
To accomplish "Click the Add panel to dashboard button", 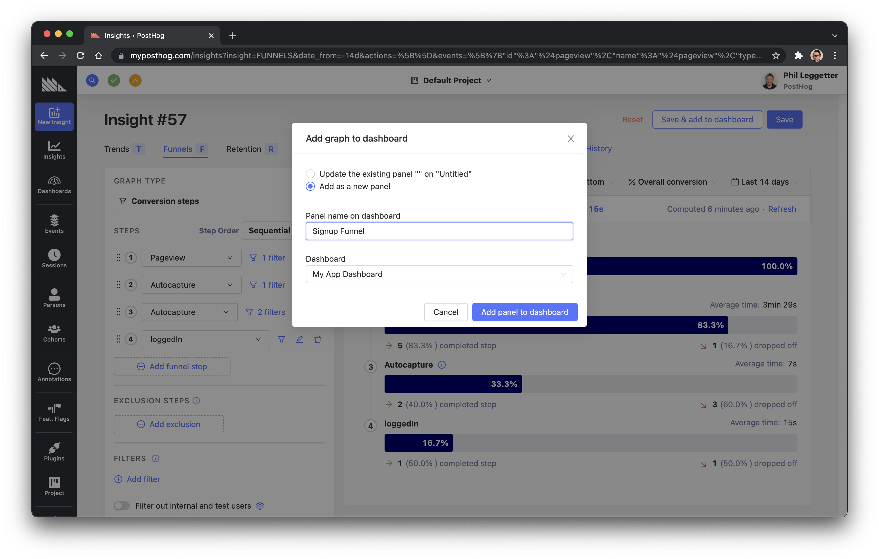I will point(524,312).
